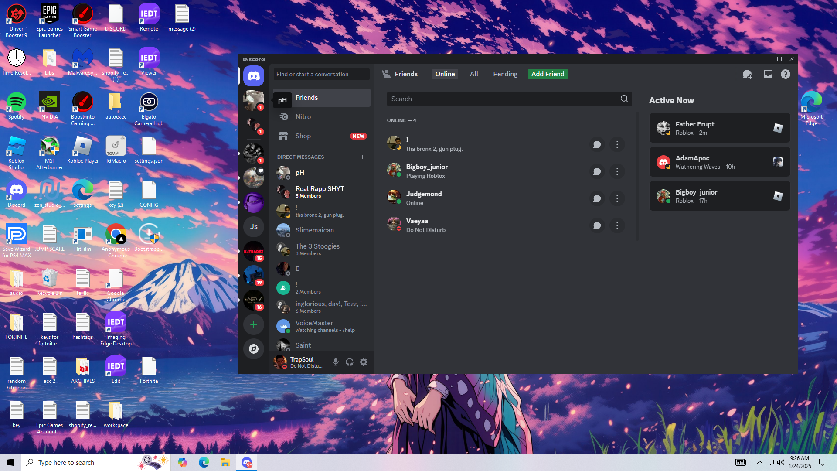837x471 pixels.
Task: Click Explore Discoverable Servers compass icon
Action: [254, 349]
